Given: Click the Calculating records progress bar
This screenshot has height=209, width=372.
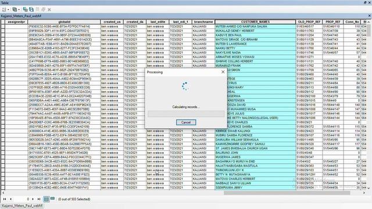Looking at the screenshot, I should 186,114.
